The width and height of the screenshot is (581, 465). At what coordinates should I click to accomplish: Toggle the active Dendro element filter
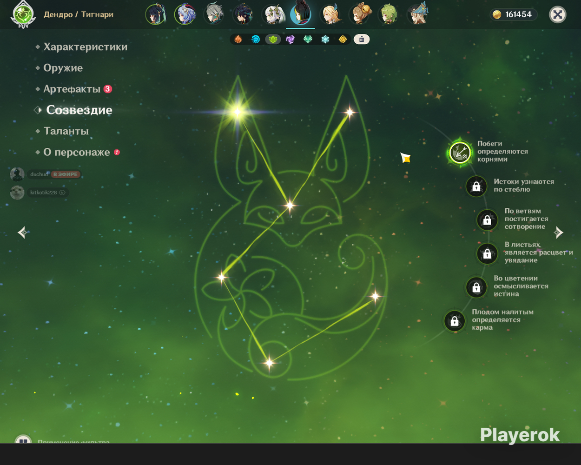click(x=273, y=40)
